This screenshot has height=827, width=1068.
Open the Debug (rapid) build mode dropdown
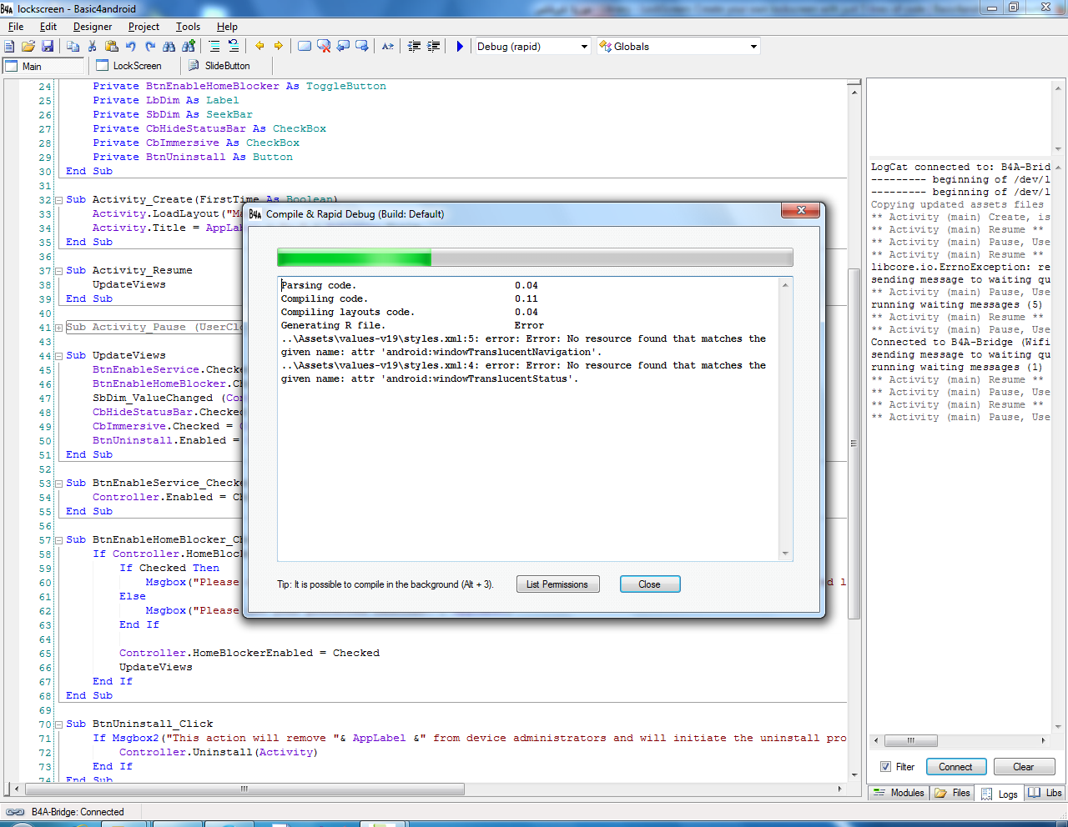point(584,47)
